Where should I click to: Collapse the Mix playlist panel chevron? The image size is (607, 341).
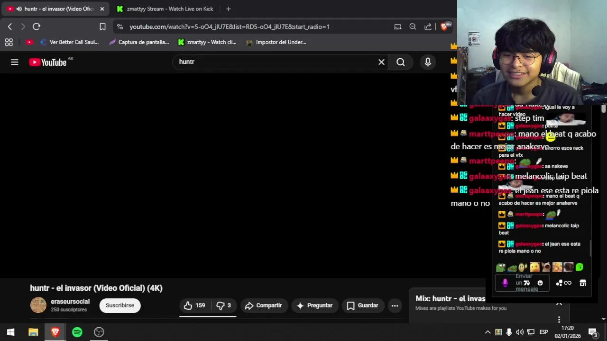pyautogui.click(x=559, y=303)
